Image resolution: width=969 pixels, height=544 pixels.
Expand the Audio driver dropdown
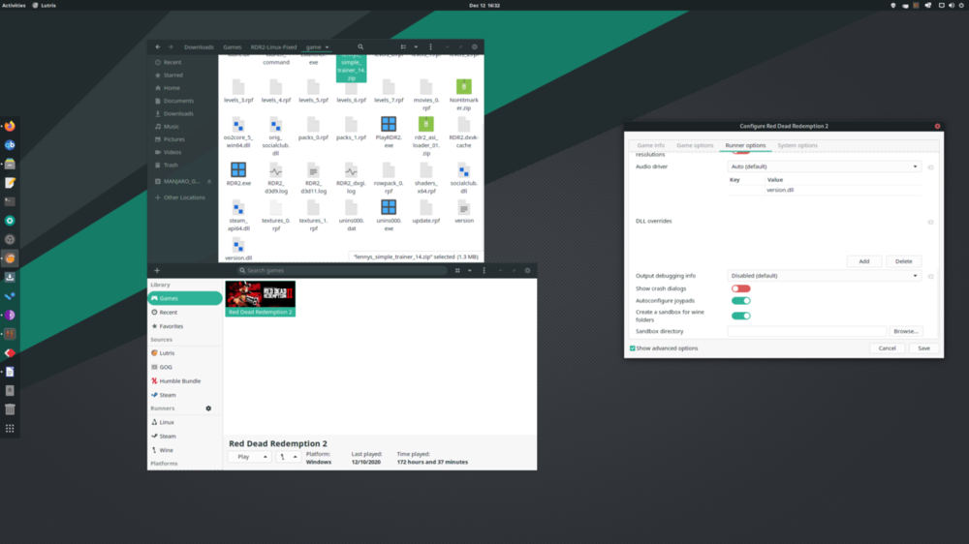[824, 166]
